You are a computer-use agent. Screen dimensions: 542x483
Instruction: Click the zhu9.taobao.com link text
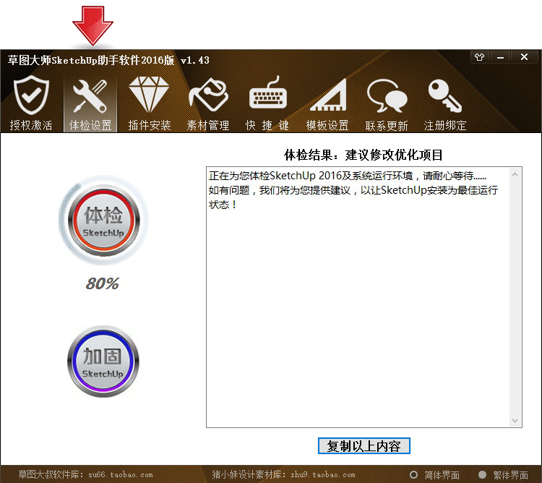[323, 475]
